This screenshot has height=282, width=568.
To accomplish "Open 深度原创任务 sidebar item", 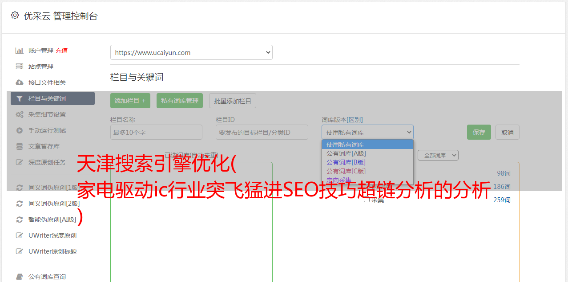I will point(47,162).
